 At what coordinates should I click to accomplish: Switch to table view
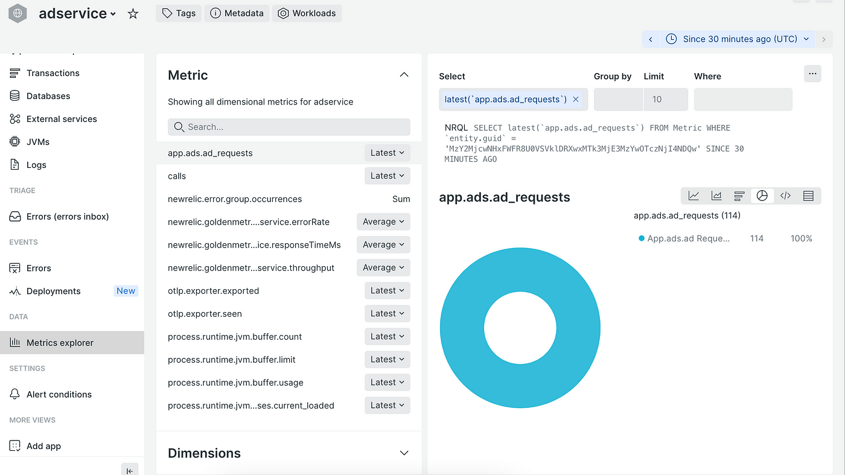(x=809, y=196)
